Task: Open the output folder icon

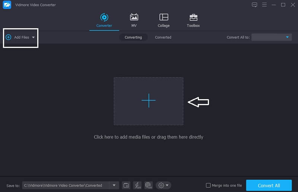Action: 126,185
